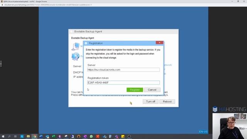The image size is (247, 139).
Task: Open Task View in taskbar
Action: coord(15,136)
